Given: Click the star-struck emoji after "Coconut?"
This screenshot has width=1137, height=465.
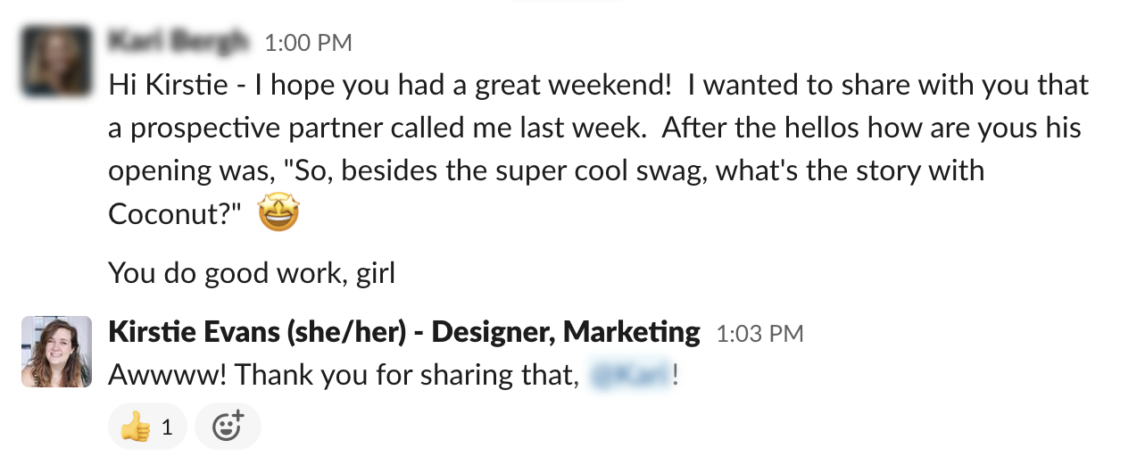Looking at the screenshot, I should click(278, 214).
